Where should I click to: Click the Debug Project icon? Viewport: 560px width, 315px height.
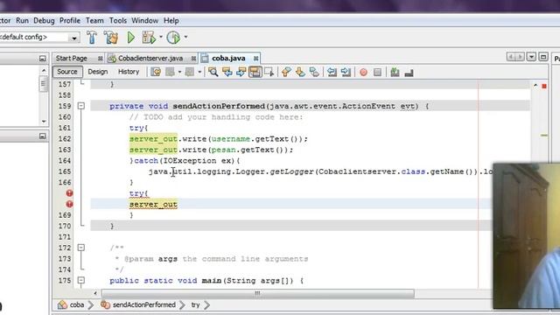(149, 37)
